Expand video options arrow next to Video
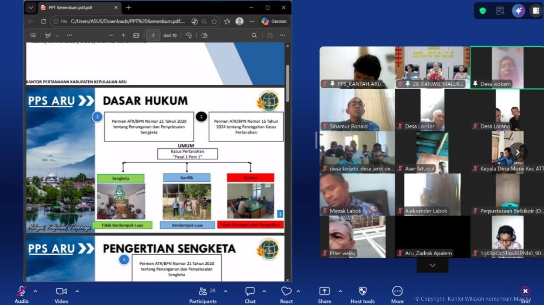Image resolution: width=544 pixels, height=305 pixels. point(77,291)
